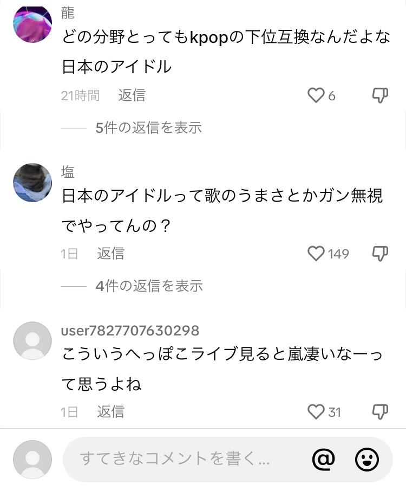This screenshot has width=406, height=491.
Task: Open 塩's profile avatar
Action: [32, 182]
